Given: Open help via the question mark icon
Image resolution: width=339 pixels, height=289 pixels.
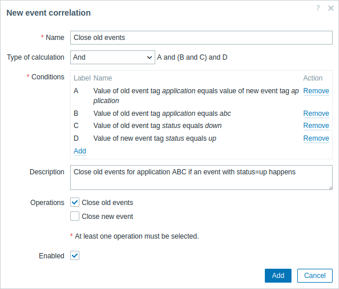Looking at the screenshot, I should click(318, 8).
